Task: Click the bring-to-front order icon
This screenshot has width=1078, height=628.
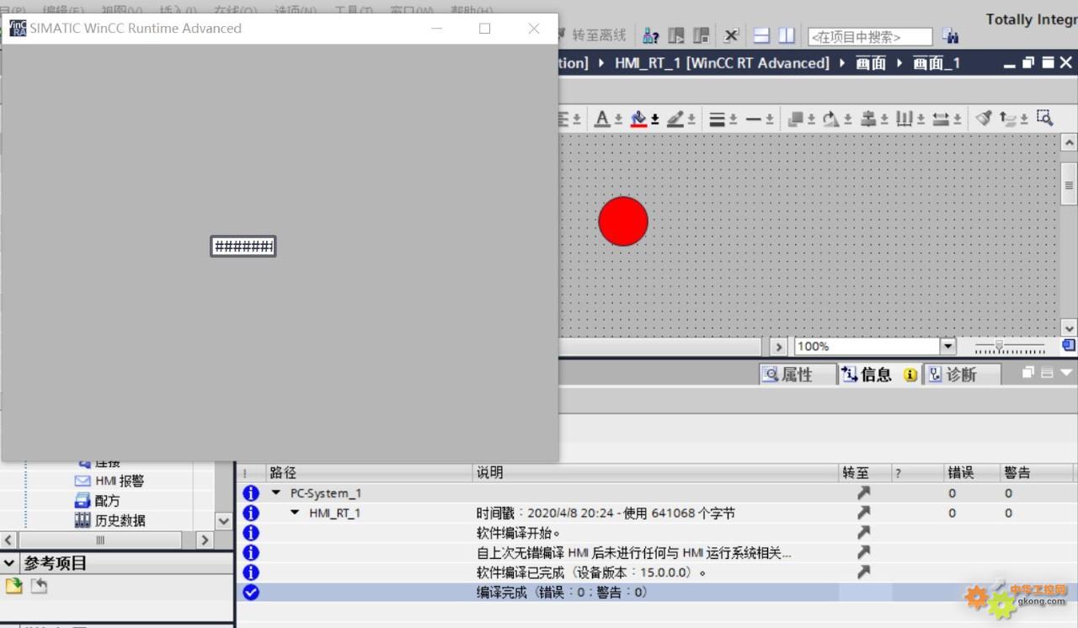Action: [796, 120]
